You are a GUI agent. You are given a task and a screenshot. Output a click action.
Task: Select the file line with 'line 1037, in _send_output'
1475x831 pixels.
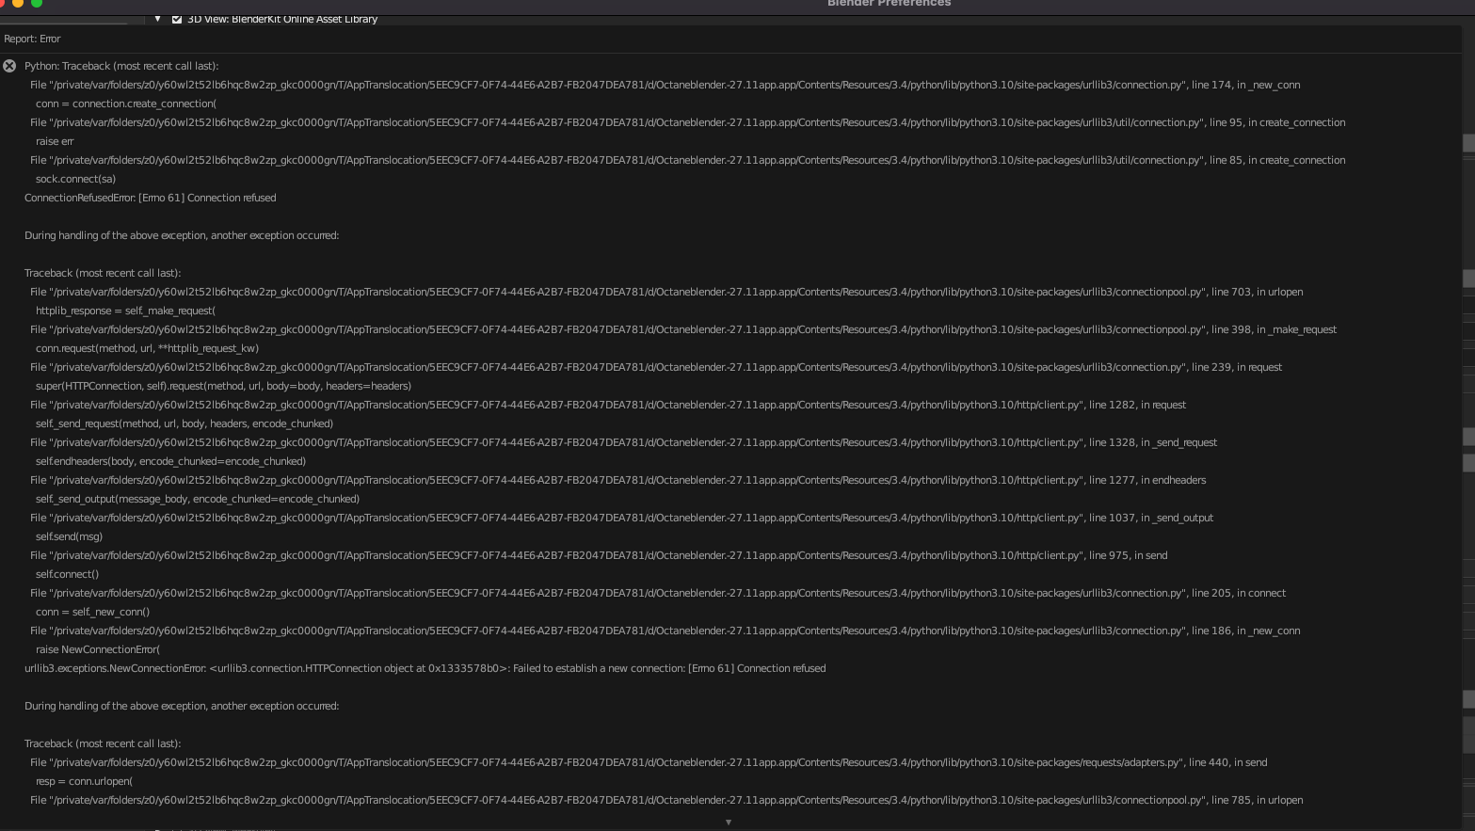[621, 518]
